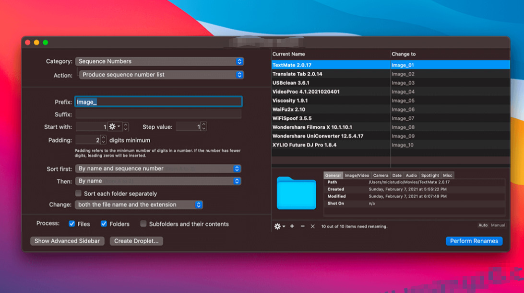Screen dimensions: 524x293
Task: Toggle the Subfolders and their contents checkbox
Action: [x=143, y=224]
